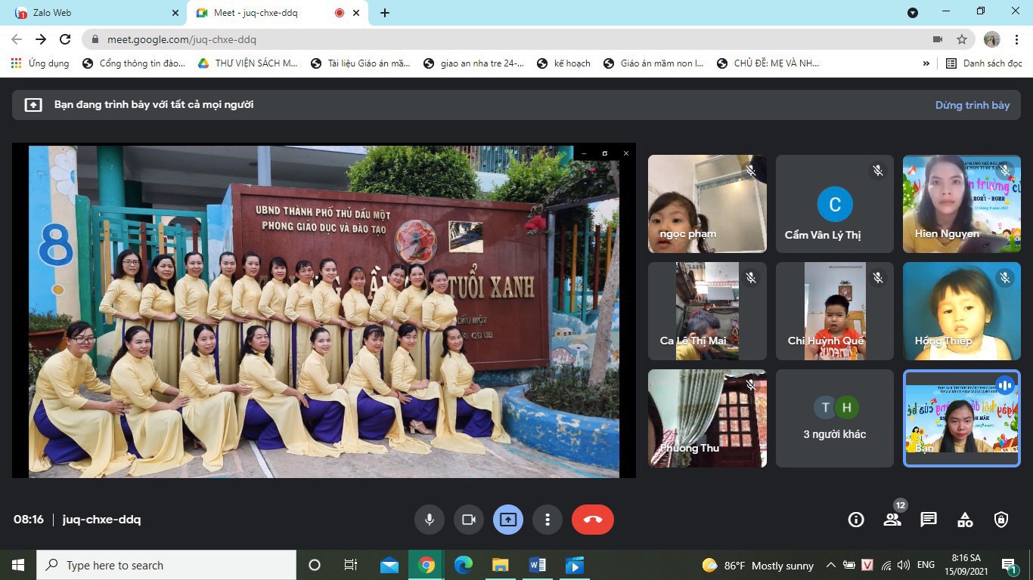This screenshot has height=580, width=1033.
Task: Mute the microphone in Meet controls
Action: click(429, 520)
